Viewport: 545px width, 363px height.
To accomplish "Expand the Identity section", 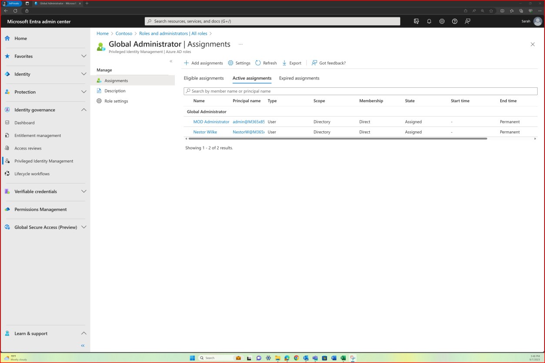I will (x=84, y=74).
